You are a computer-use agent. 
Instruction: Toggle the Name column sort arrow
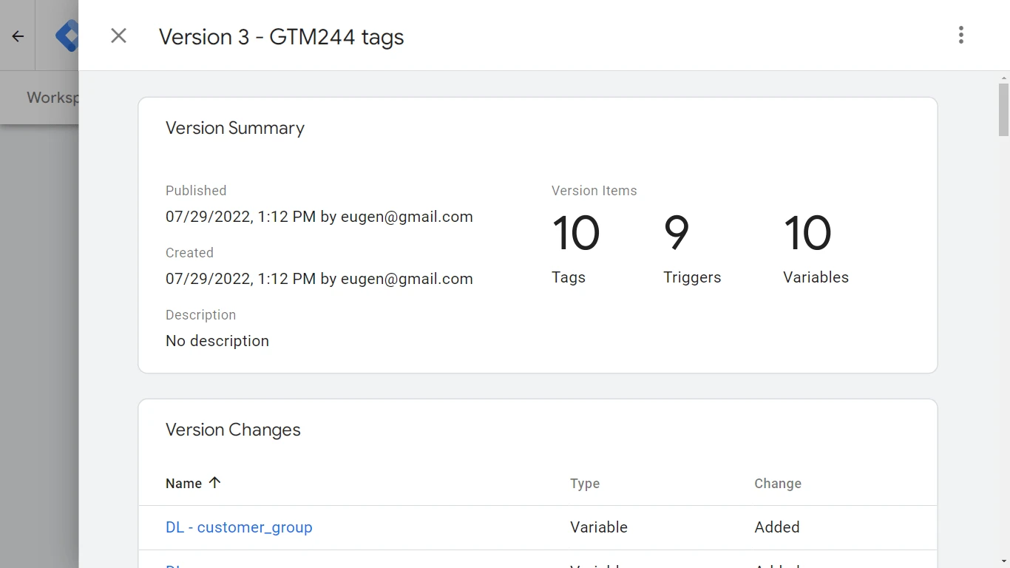(215, 483)
